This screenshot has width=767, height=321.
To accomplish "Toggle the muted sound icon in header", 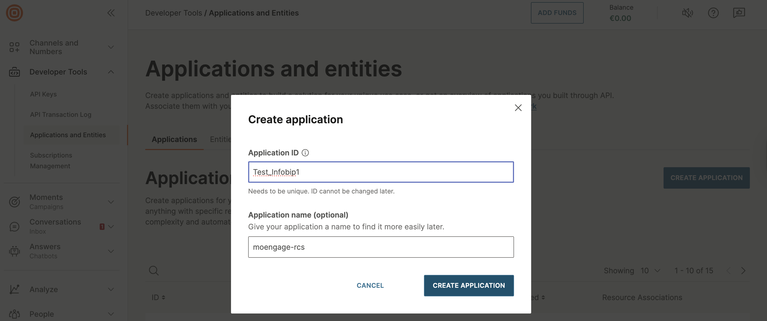I will coord(687,13).
